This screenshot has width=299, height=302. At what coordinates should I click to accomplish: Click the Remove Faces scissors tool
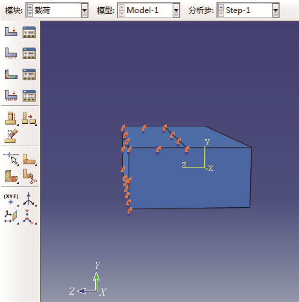(29, 175)
